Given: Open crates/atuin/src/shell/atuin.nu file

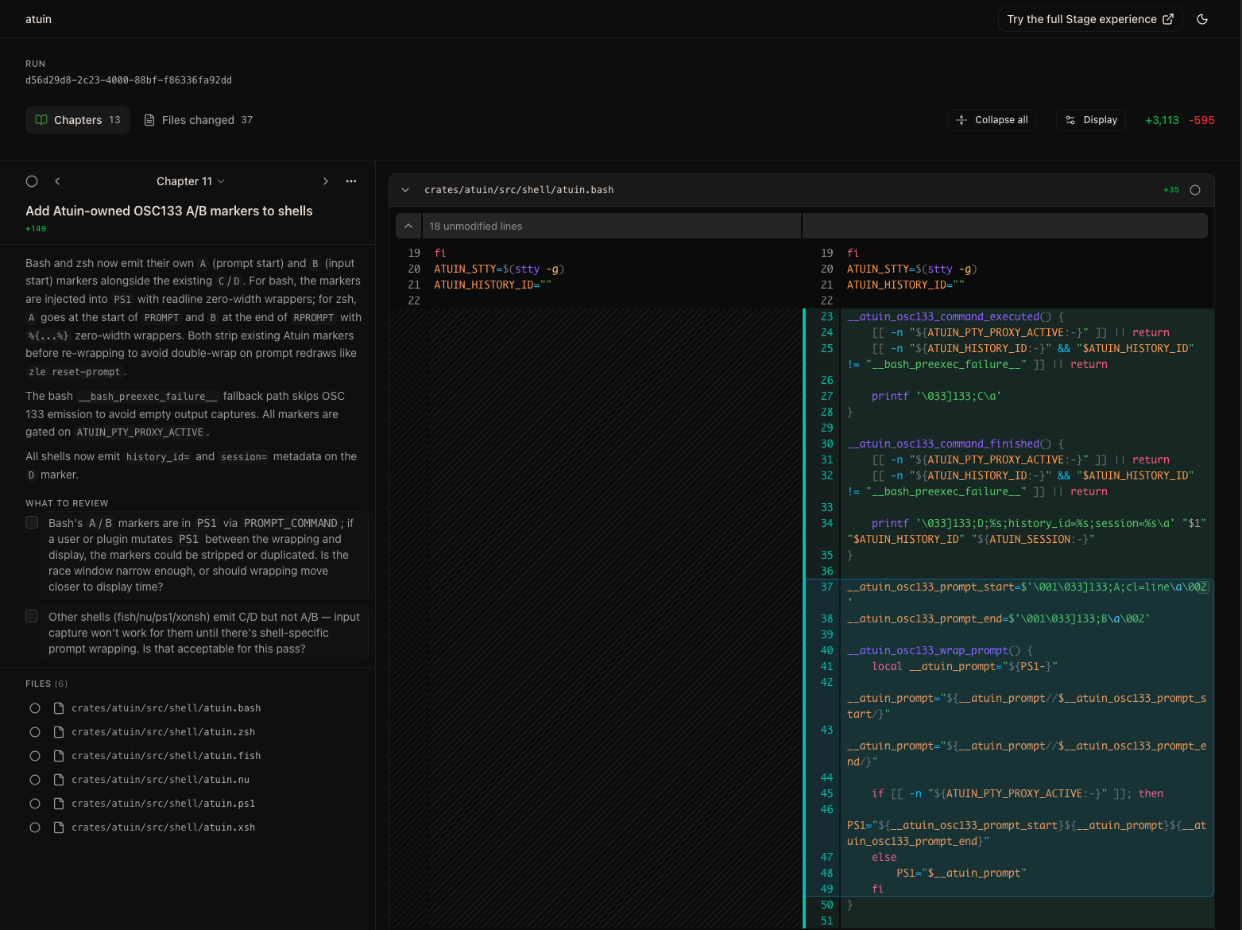Looking at the screenshot, I should tap(161, 780).
